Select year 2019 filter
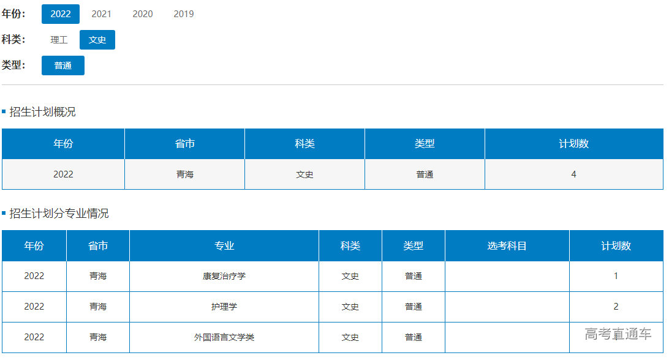The width and height of the screenshot is (669, 358). (184, 14)
